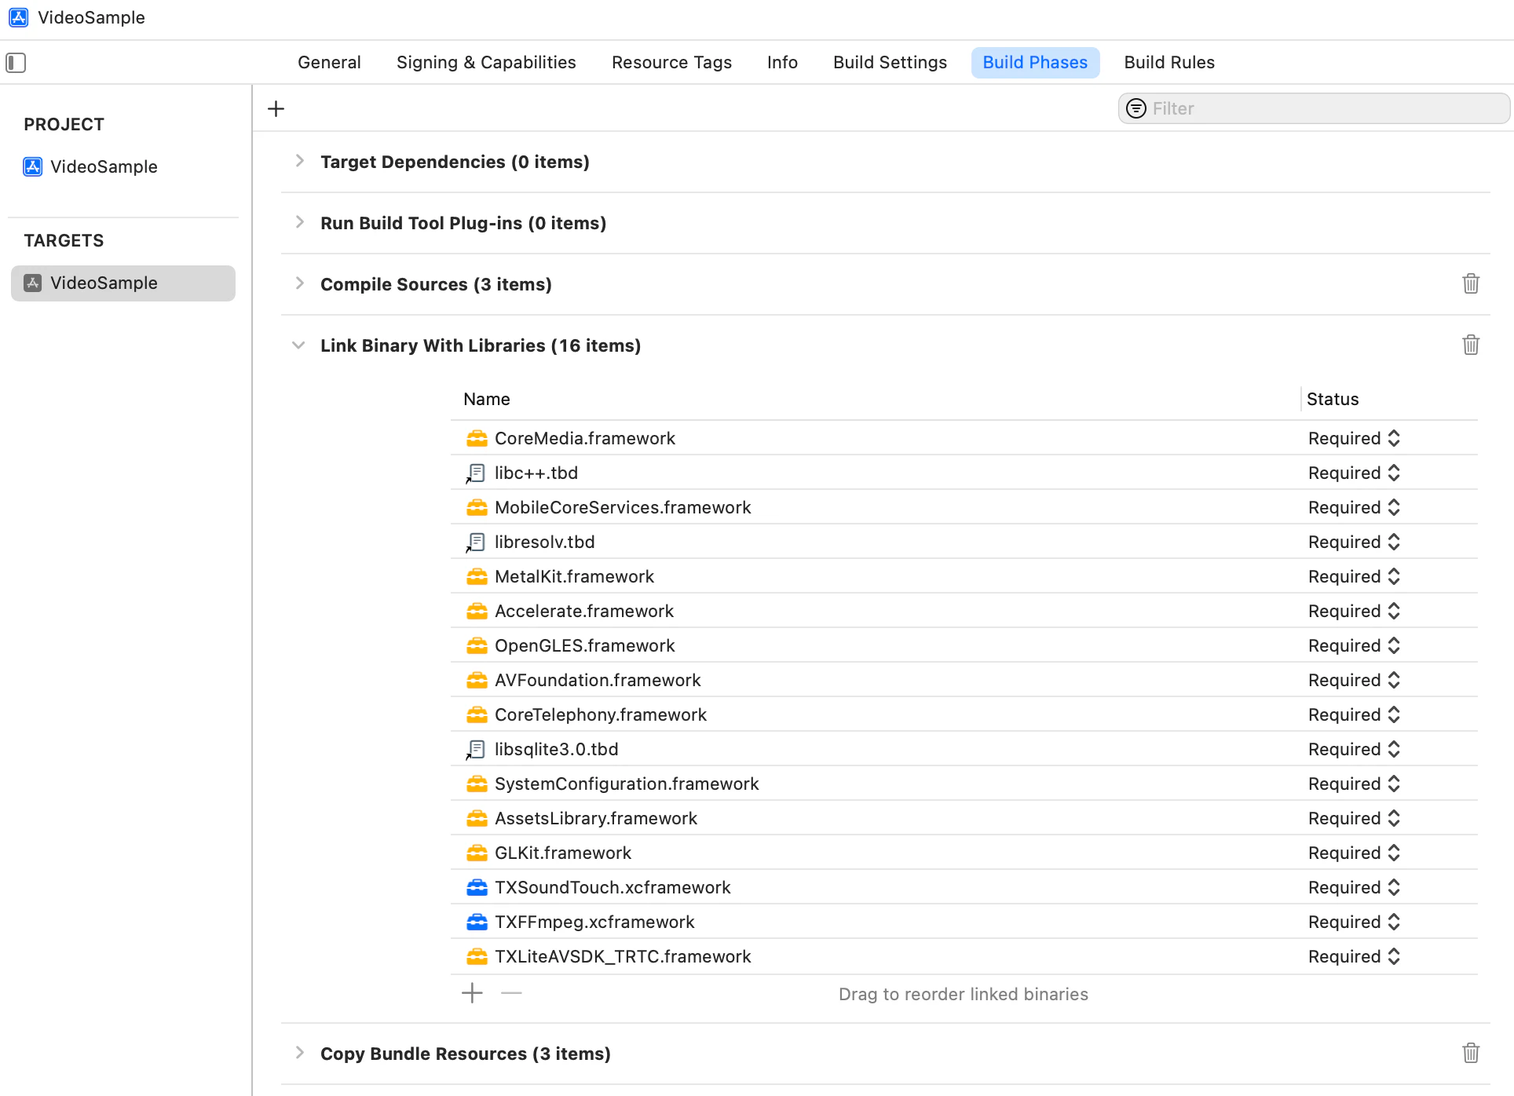Image resolution: width=1514 pixels, height=1096 pixels.
Task: Collapse Link Binary With Libraries section
Action: pyautogui.click(x=298, y=345)
